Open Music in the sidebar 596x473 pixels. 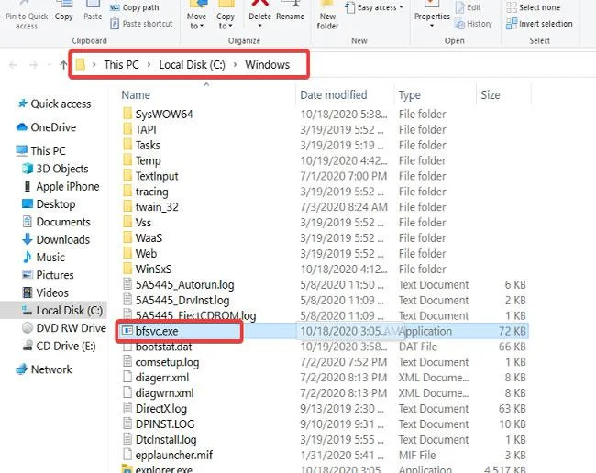tap(44, 258)
